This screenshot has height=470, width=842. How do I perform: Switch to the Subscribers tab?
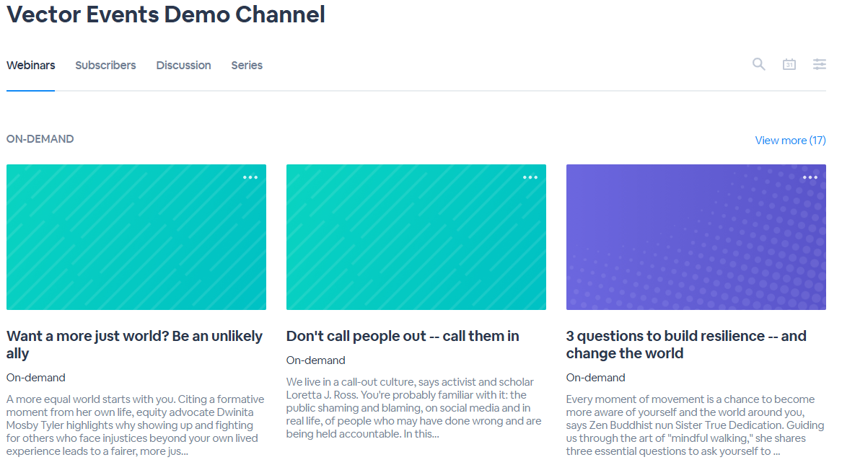(105, 66)
